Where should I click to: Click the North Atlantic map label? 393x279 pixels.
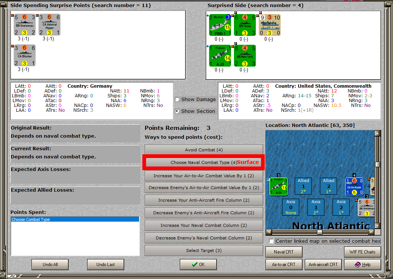[331, 225]
